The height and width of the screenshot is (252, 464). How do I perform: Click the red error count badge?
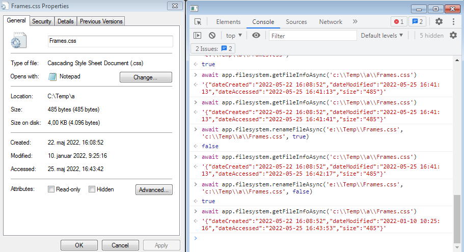pyautogui.click(x=398, y=22)
